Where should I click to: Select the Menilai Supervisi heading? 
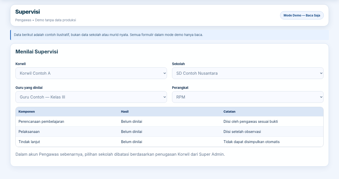[x=37, y=52]
